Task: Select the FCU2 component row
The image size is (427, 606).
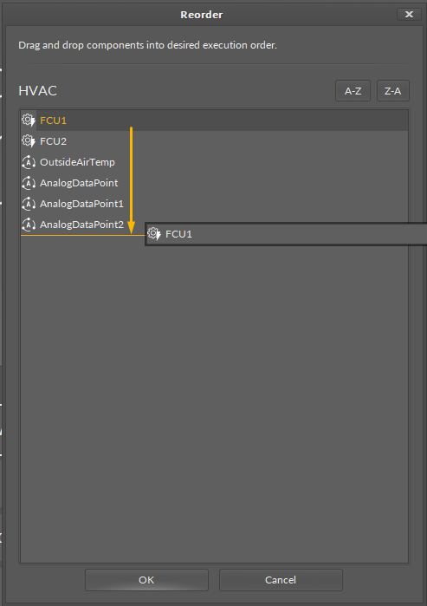Action: pos(214,141)
